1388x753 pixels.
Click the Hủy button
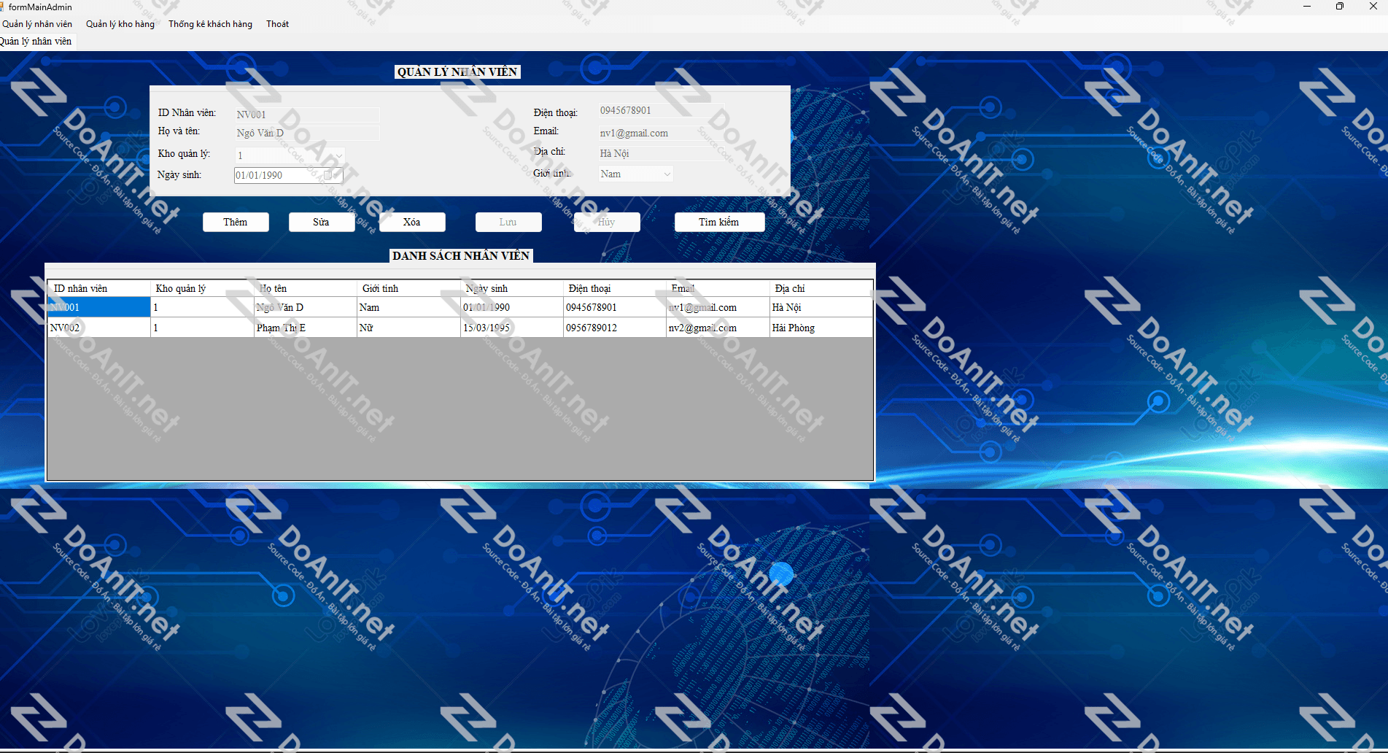click(607, 223)
